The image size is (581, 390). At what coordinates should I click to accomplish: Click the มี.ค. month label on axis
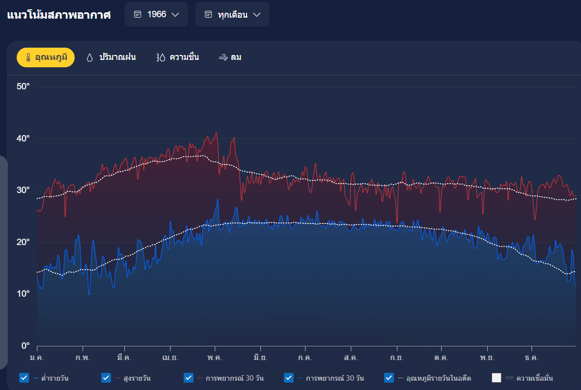[124, 358]
